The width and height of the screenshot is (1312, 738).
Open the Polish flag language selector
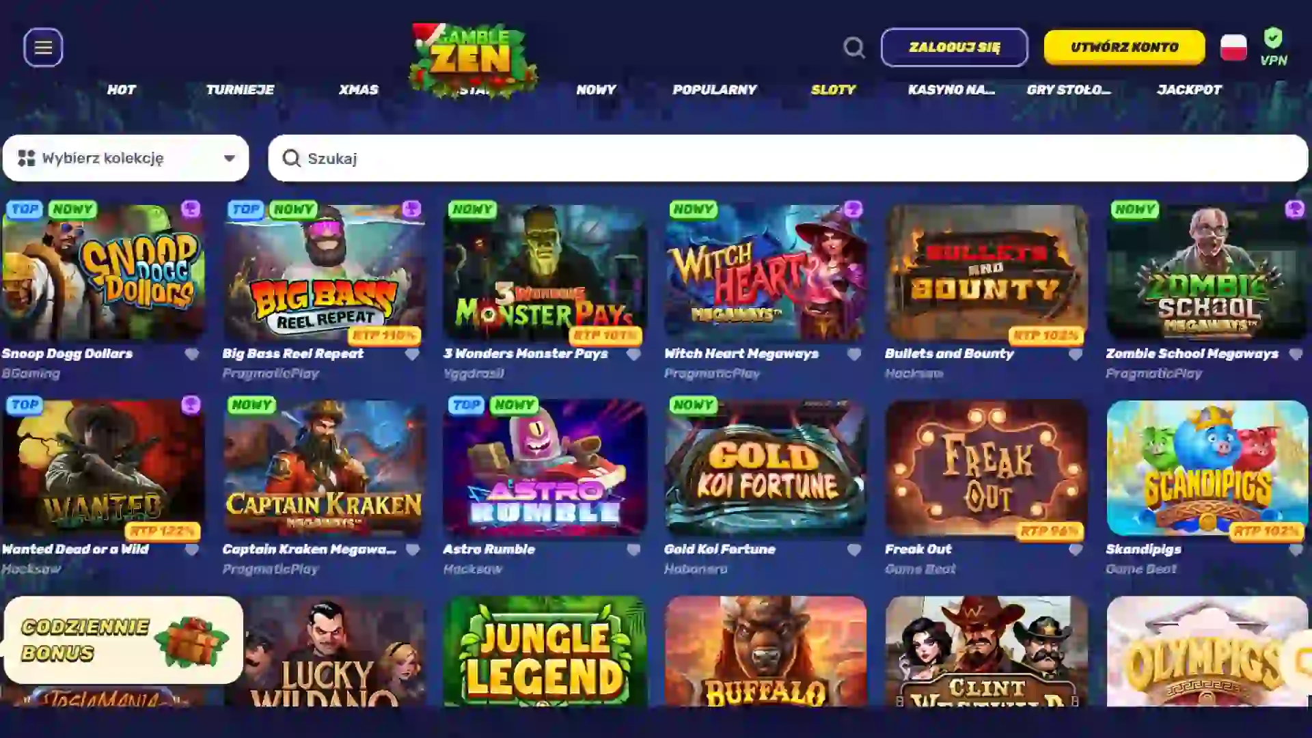pyautogui.click(x=1233, y=47)
